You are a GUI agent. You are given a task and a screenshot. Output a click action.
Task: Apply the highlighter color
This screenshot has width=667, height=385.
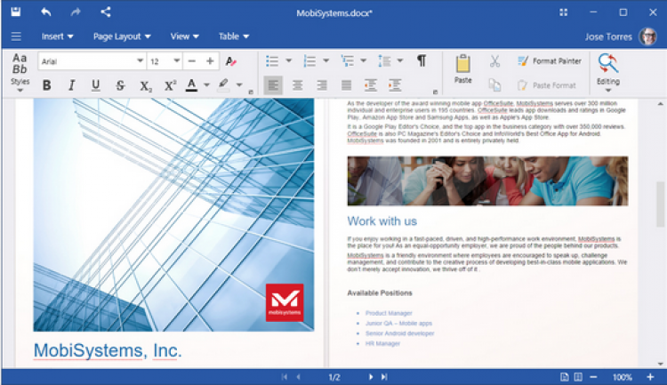point(224,85)
